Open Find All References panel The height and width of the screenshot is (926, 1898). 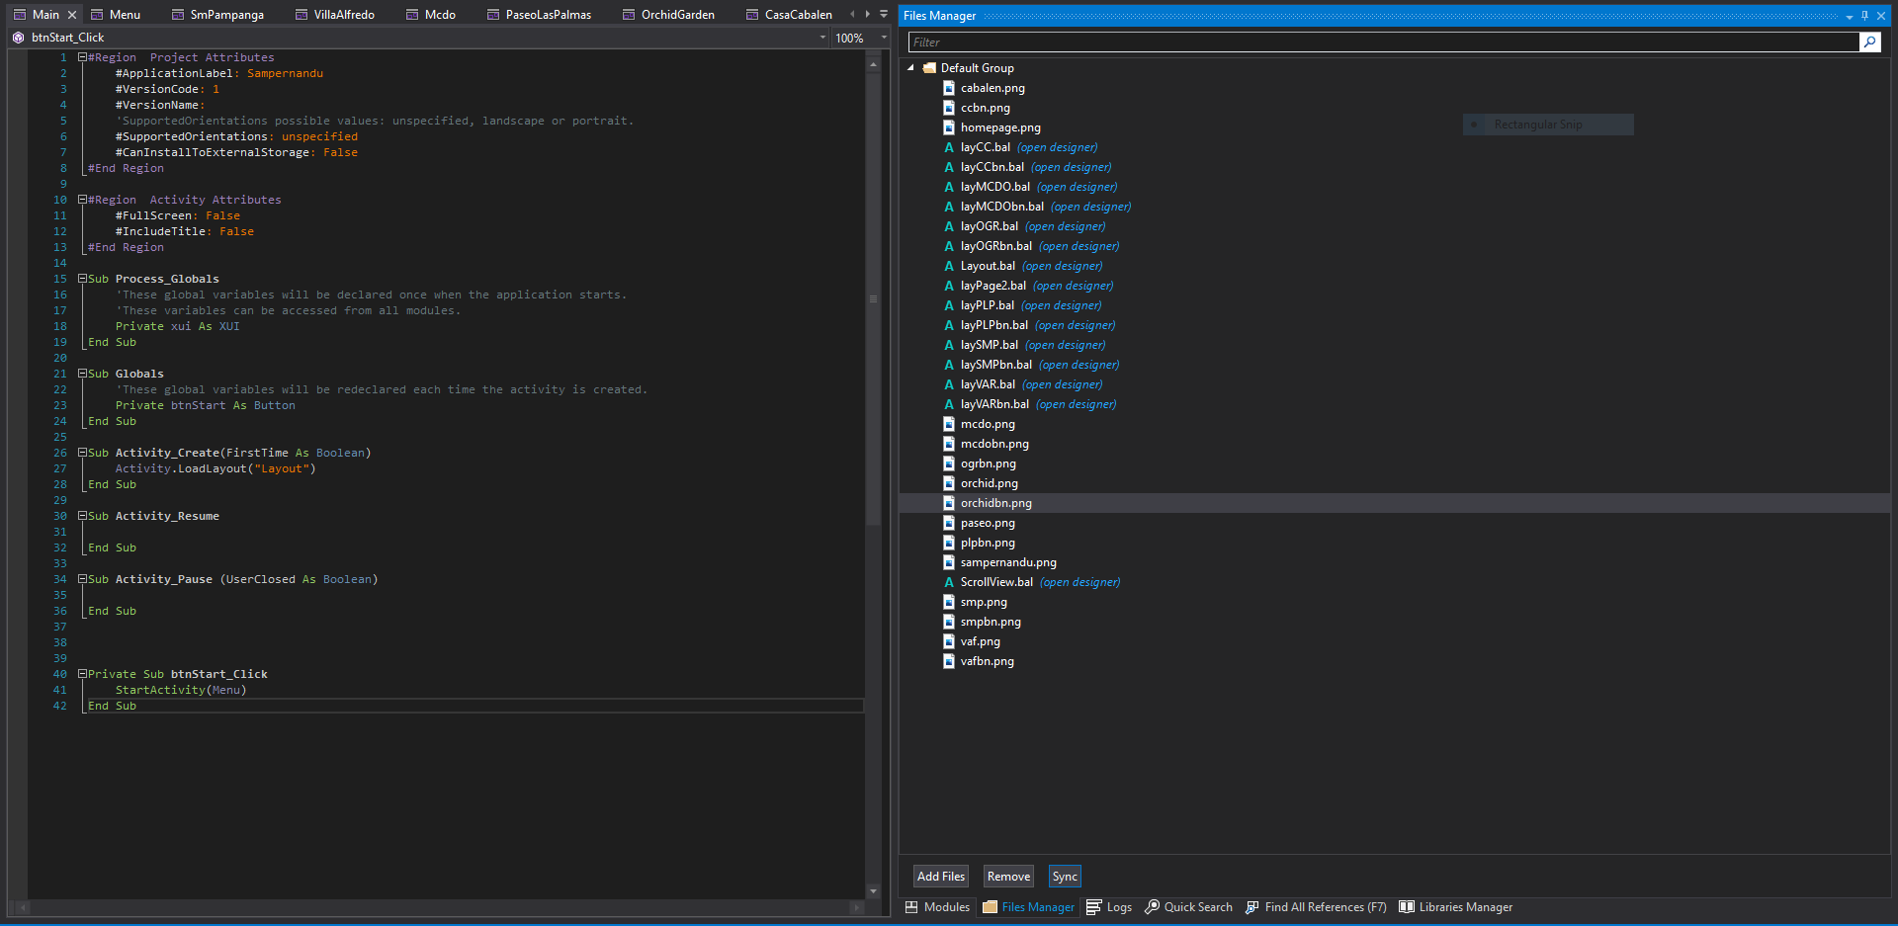1316,907
